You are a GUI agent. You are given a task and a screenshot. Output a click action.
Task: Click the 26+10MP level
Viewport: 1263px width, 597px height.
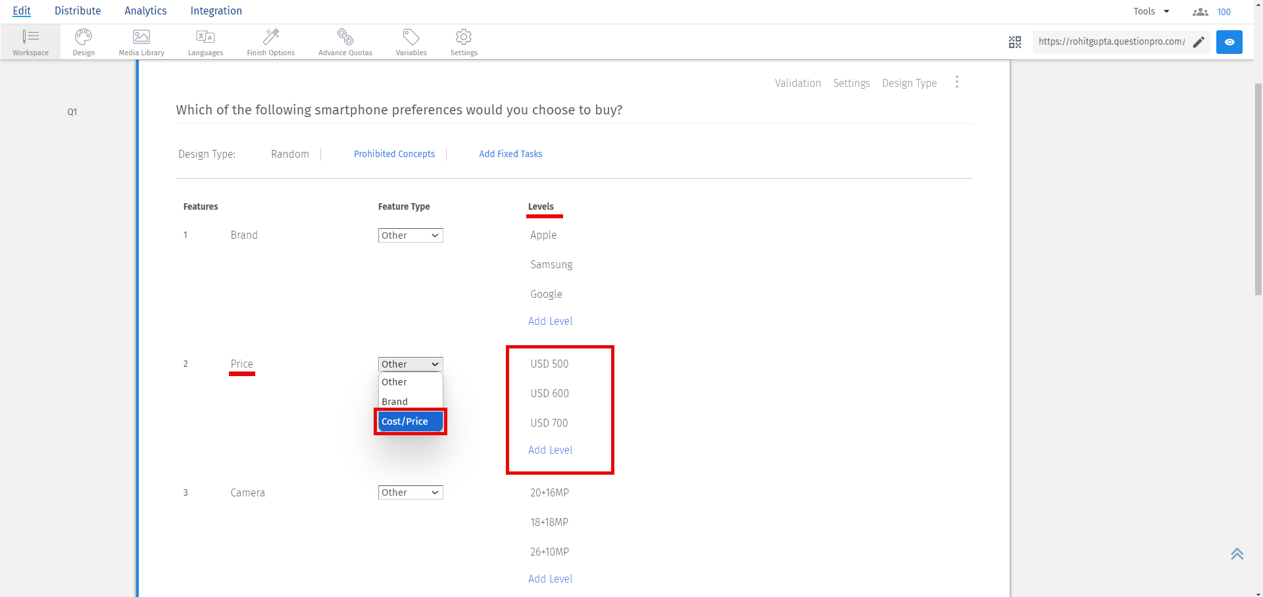click(549, 552)
